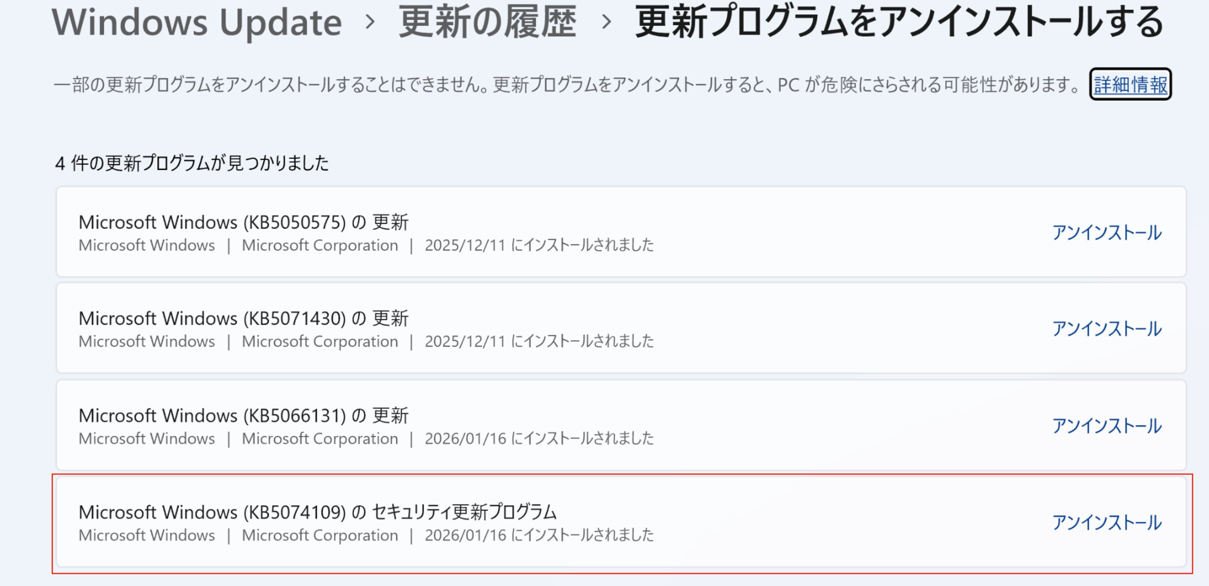
Task: Uninstall the KB5066131 update
Action: coord(1107,426)
